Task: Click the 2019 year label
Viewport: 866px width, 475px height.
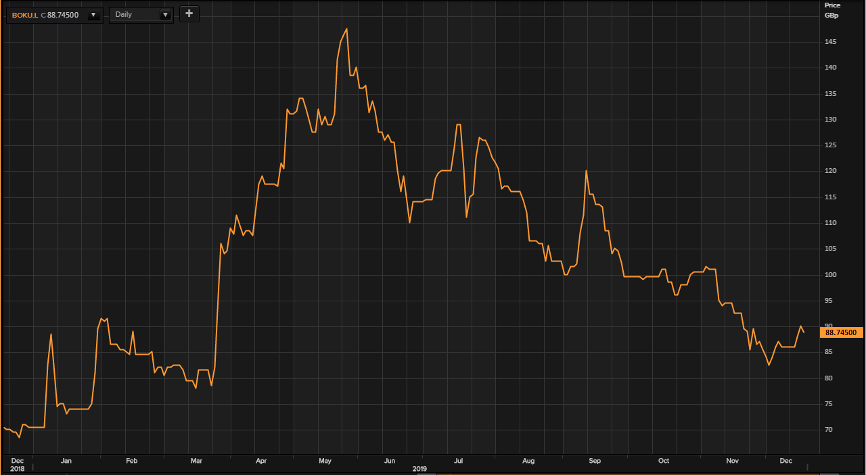Action: click(x=419, y=468)
